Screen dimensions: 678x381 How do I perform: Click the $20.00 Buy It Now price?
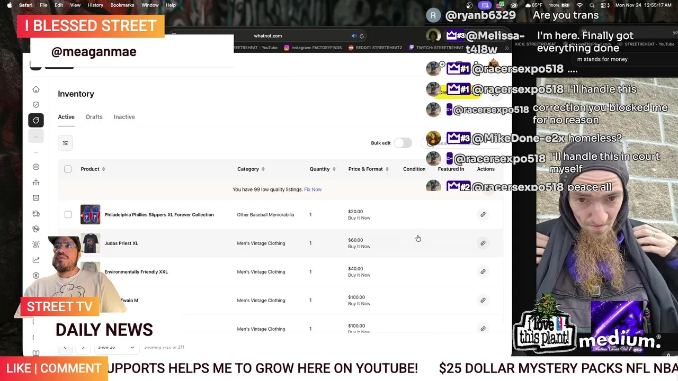coord(359,215)
